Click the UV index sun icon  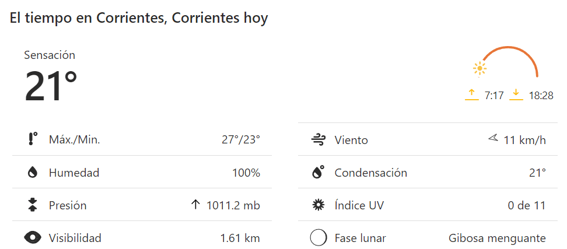coord(318,205)
